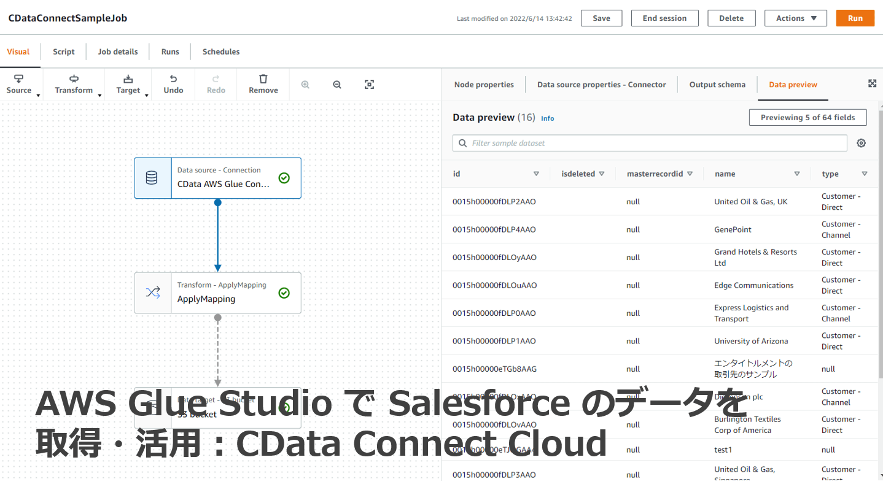View the Runs tab
The image size is (883, 487).
[169, 52]
